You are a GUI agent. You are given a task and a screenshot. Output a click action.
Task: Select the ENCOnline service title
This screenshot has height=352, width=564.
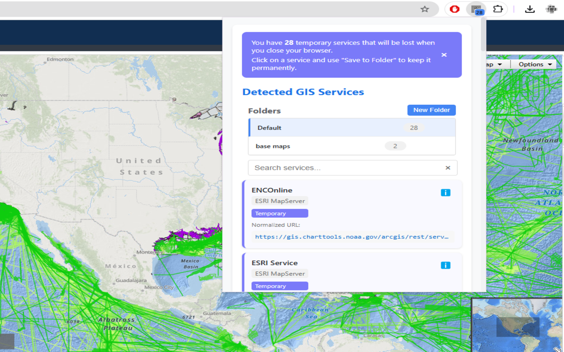point(272,190)
